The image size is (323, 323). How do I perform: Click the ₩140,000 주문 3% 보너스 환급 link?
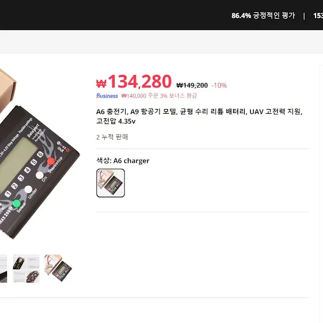pos(159,96)
